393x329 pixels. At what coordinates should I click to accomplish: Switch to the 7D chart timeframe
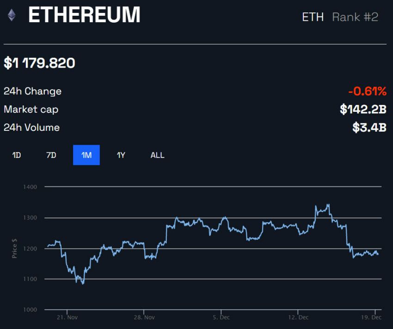[x=51, y=155]
